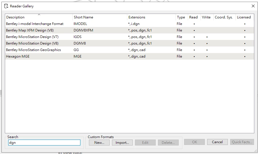258x154 pixels.
Task: Select Bentley MicroStation Design (V7) row
Action: click(130, 37)
